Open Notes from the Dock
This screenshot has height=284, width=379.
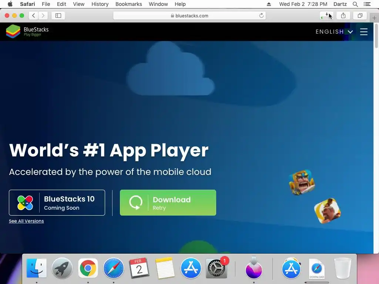165,268
